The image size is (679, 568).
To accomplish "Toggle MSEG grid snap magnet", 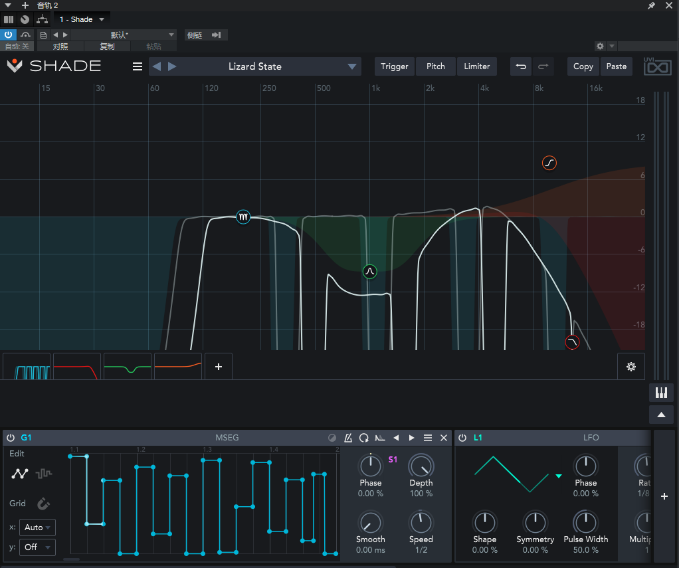I will pyautogui.click(x=43, y=504).
